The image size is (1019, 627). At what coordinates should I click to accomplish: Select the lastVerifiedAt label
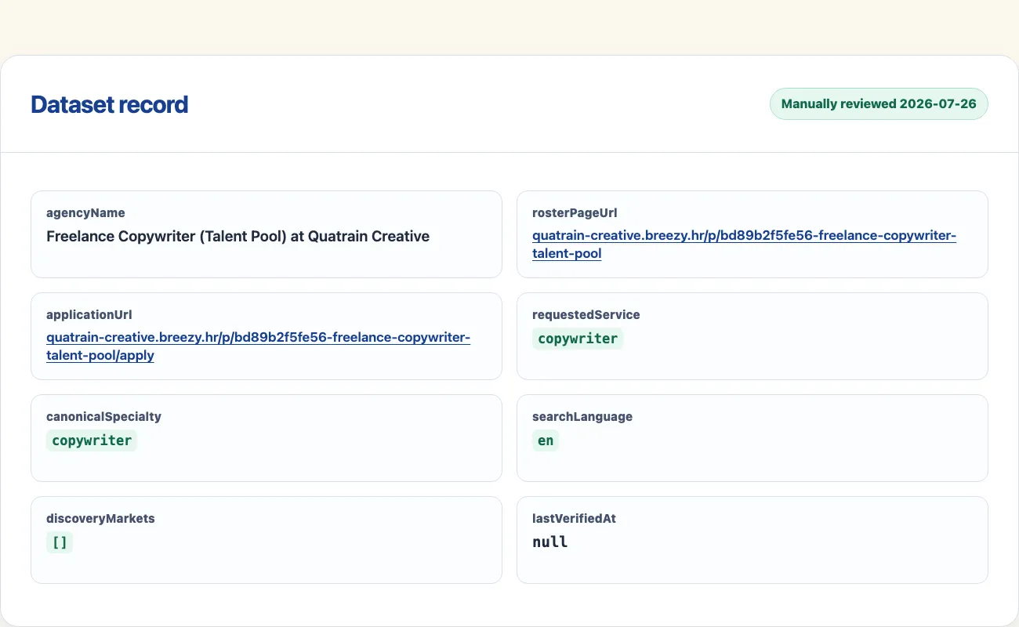click(x=574, y=518)
